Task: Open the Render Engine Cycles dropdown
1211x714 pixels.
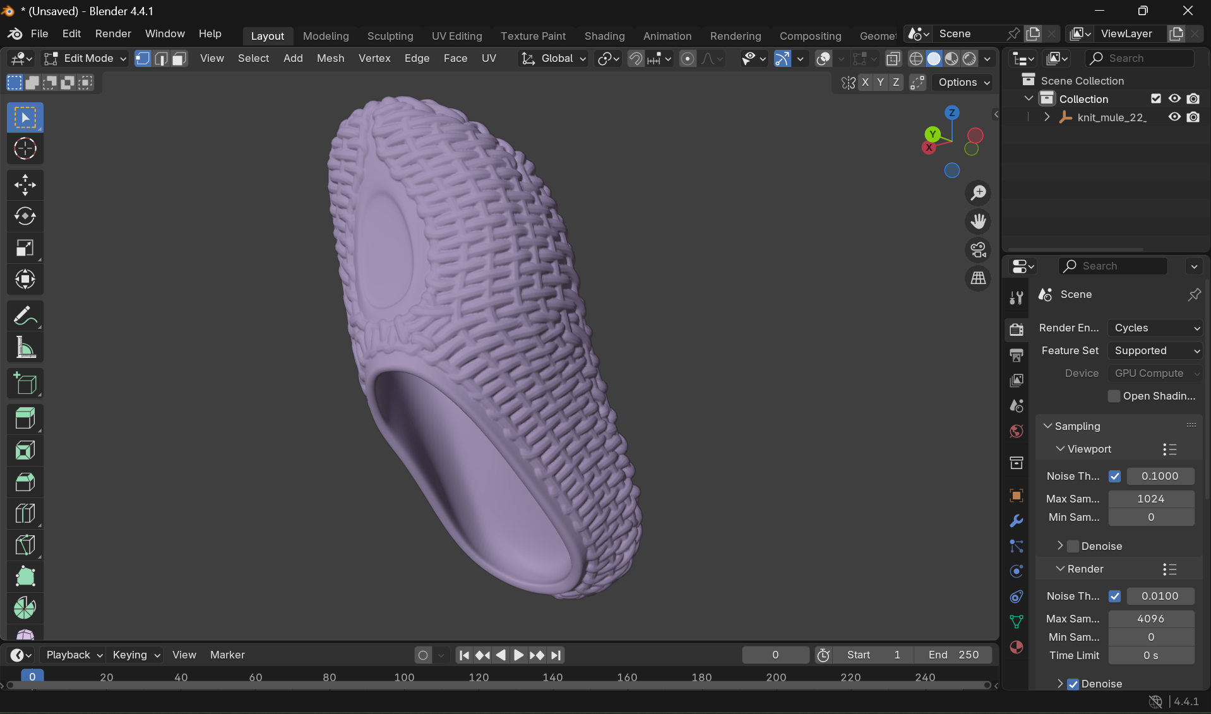Action: coord(1155,328)
